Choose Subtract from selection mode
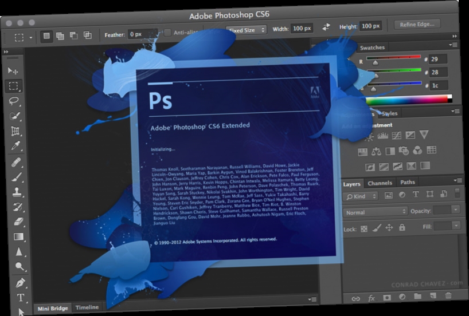This screenshot has height=316, width=469. (x=73, y=35)
